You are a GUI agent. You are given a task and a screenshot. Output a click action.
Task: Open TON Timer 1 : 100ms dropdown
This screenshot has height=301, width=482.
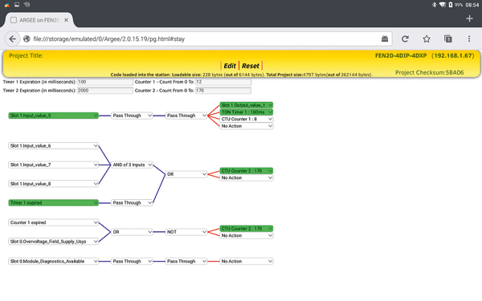(247, 112)
